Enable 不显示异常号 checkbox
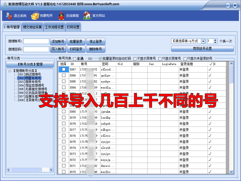 click(x=135, y=58)
